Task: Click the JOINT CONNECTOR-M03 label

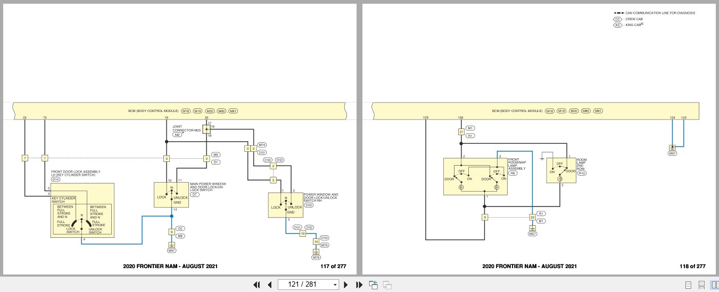Action: 186,128
